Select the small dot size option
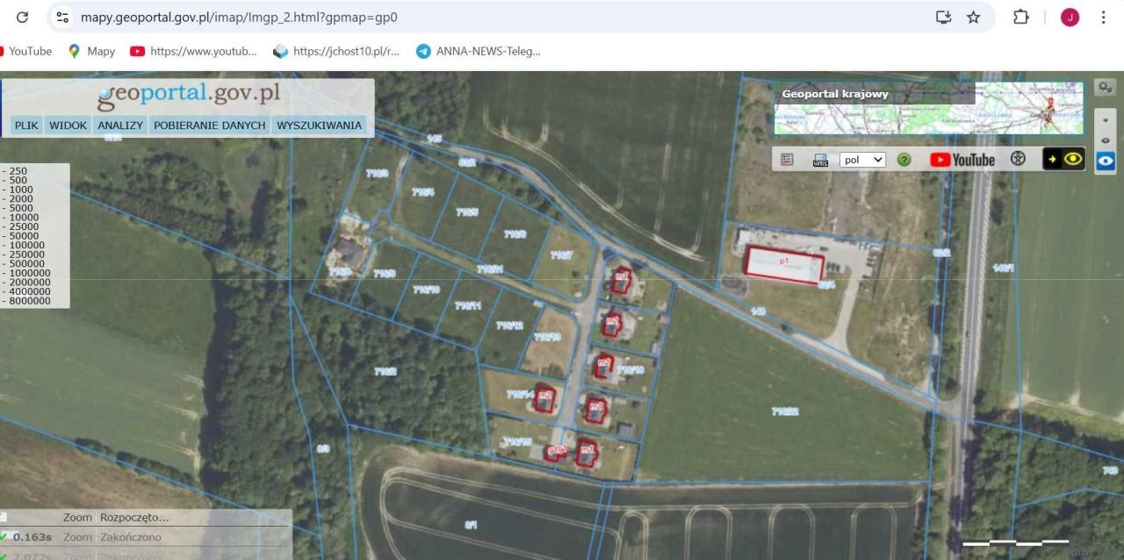 1106,121
